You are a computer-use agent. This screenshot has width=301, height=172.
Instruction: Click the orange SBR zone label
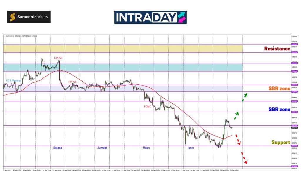pos(279,88)
